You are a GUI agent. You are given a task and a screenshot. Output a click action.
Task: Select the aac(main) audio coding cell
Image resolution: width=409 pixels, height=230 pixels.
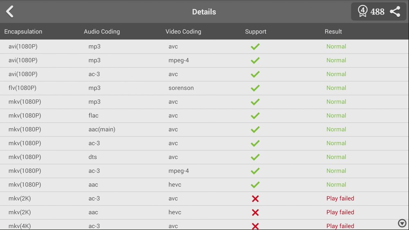pos(102,130)
